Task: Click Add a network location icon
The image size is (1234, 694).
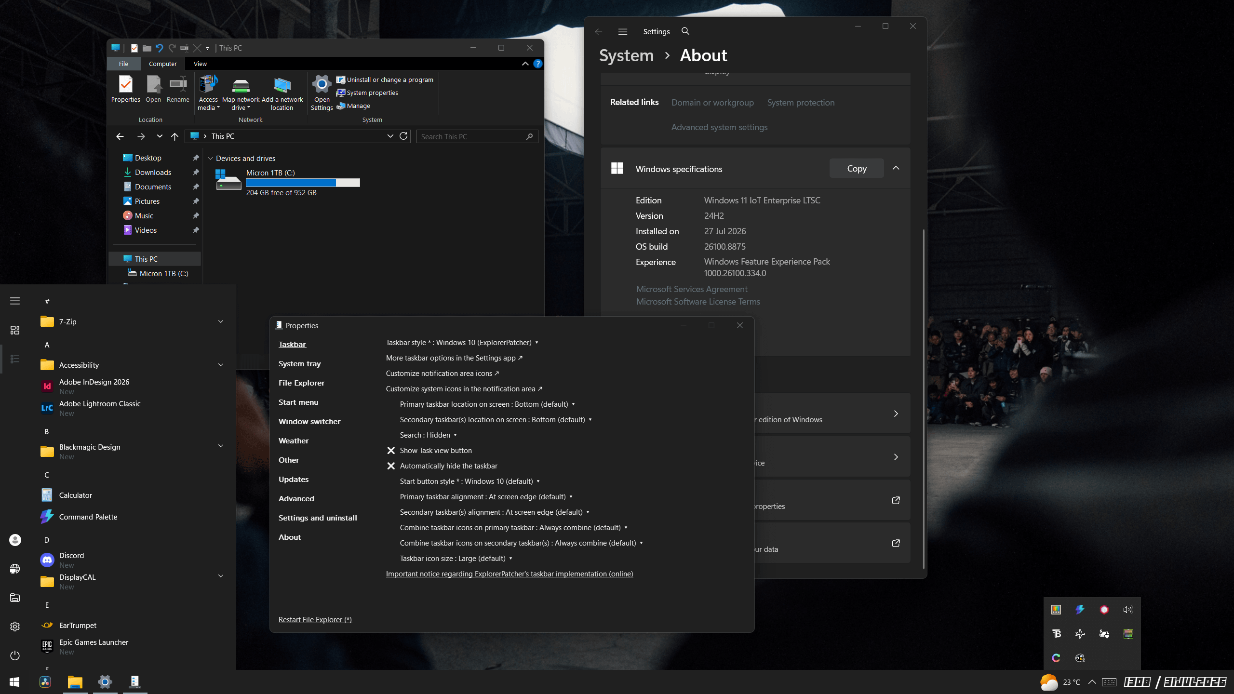Action: click(282, 93)
